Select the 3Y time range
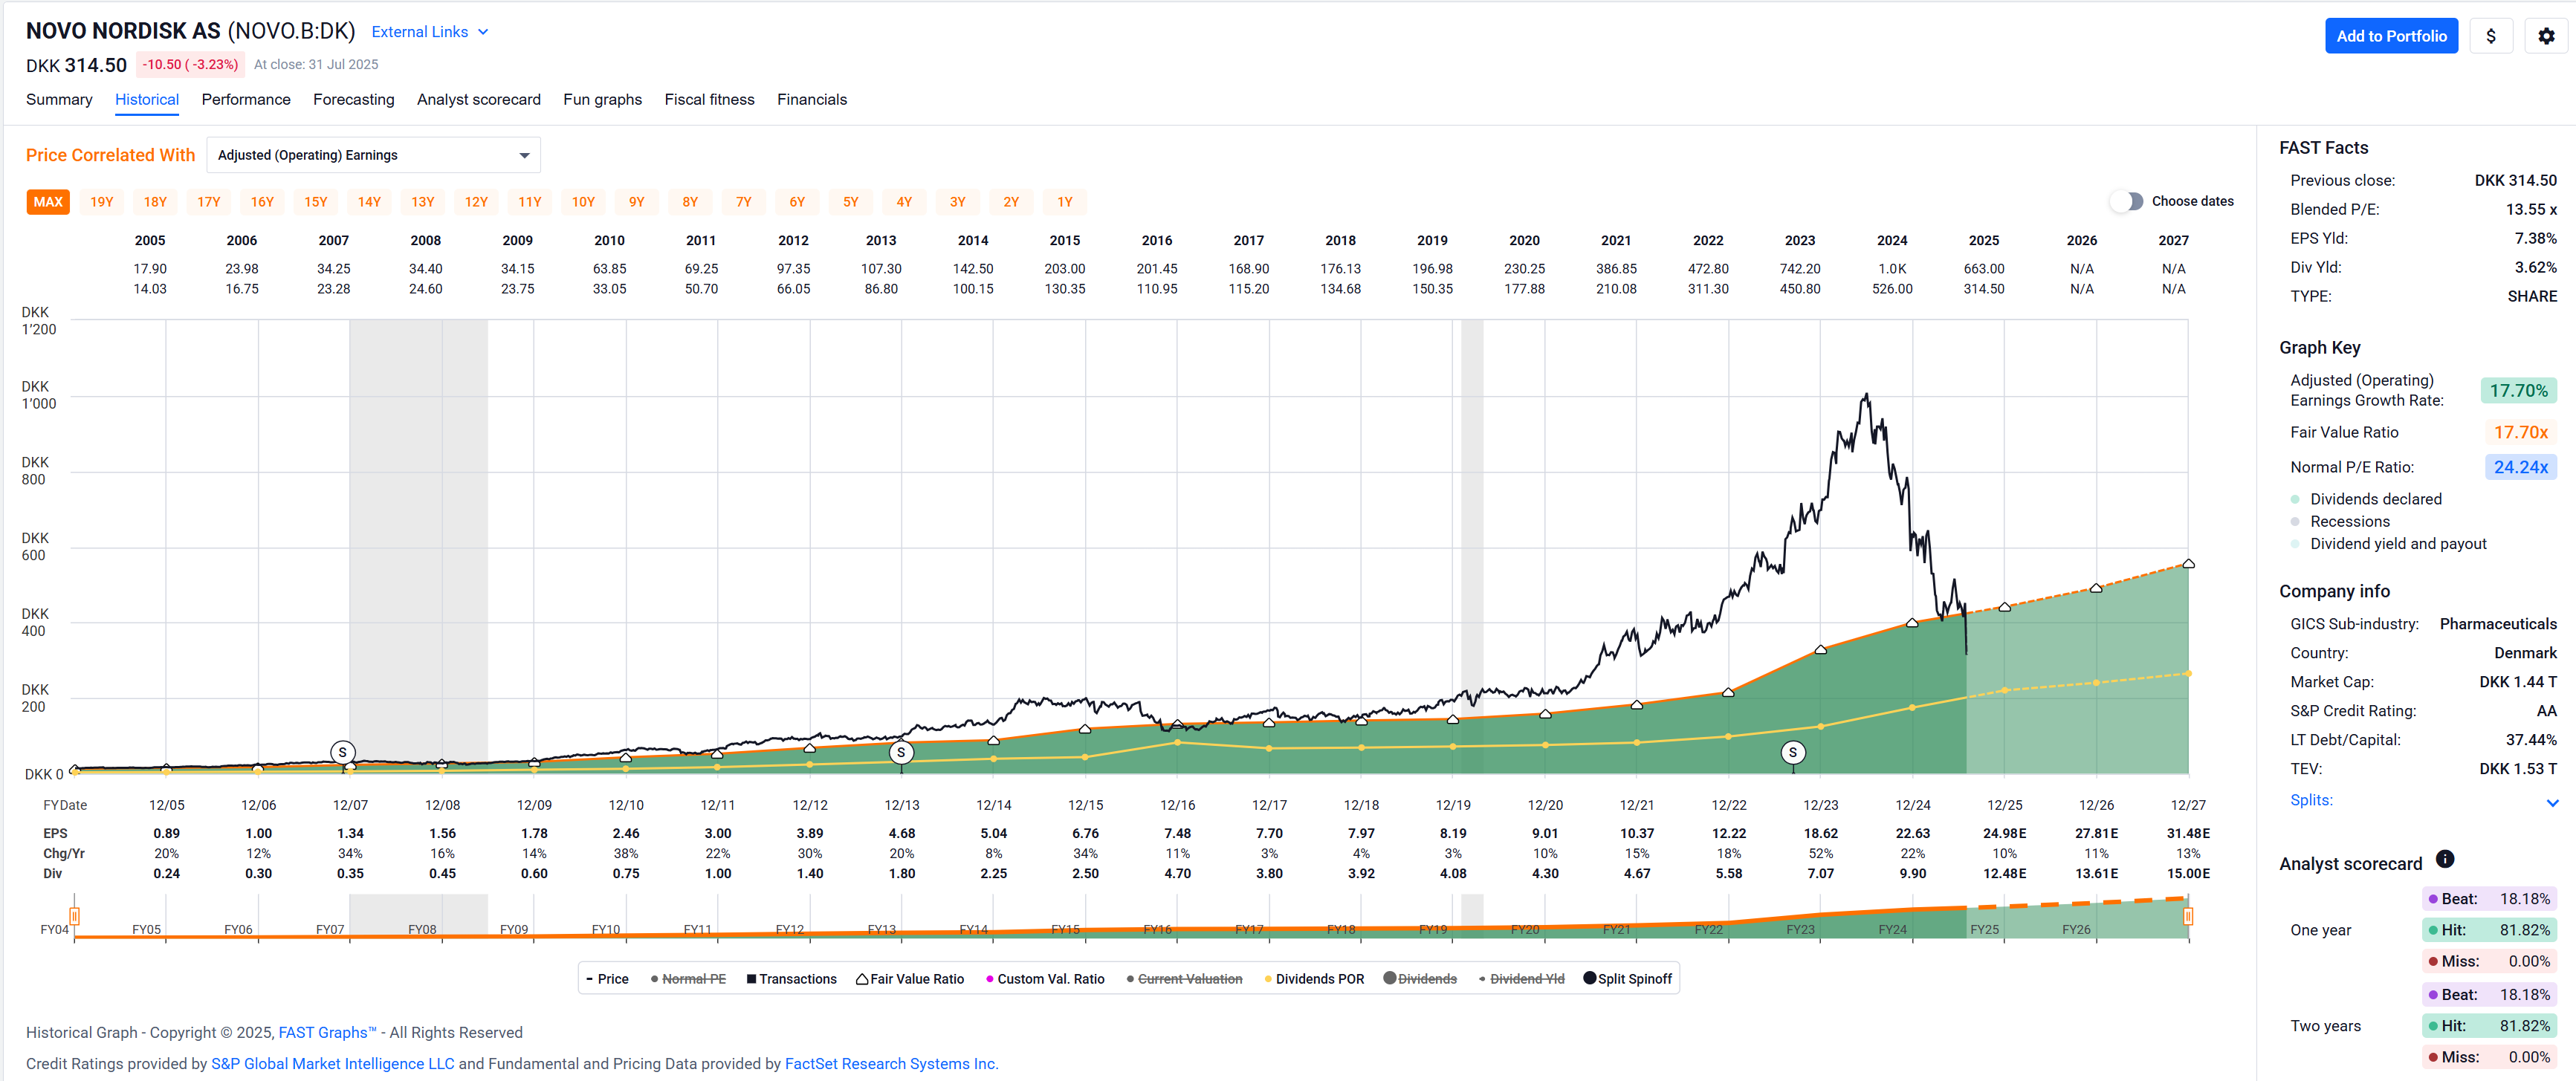This screenshot has width=2576, height=1081. coord(958,202)
